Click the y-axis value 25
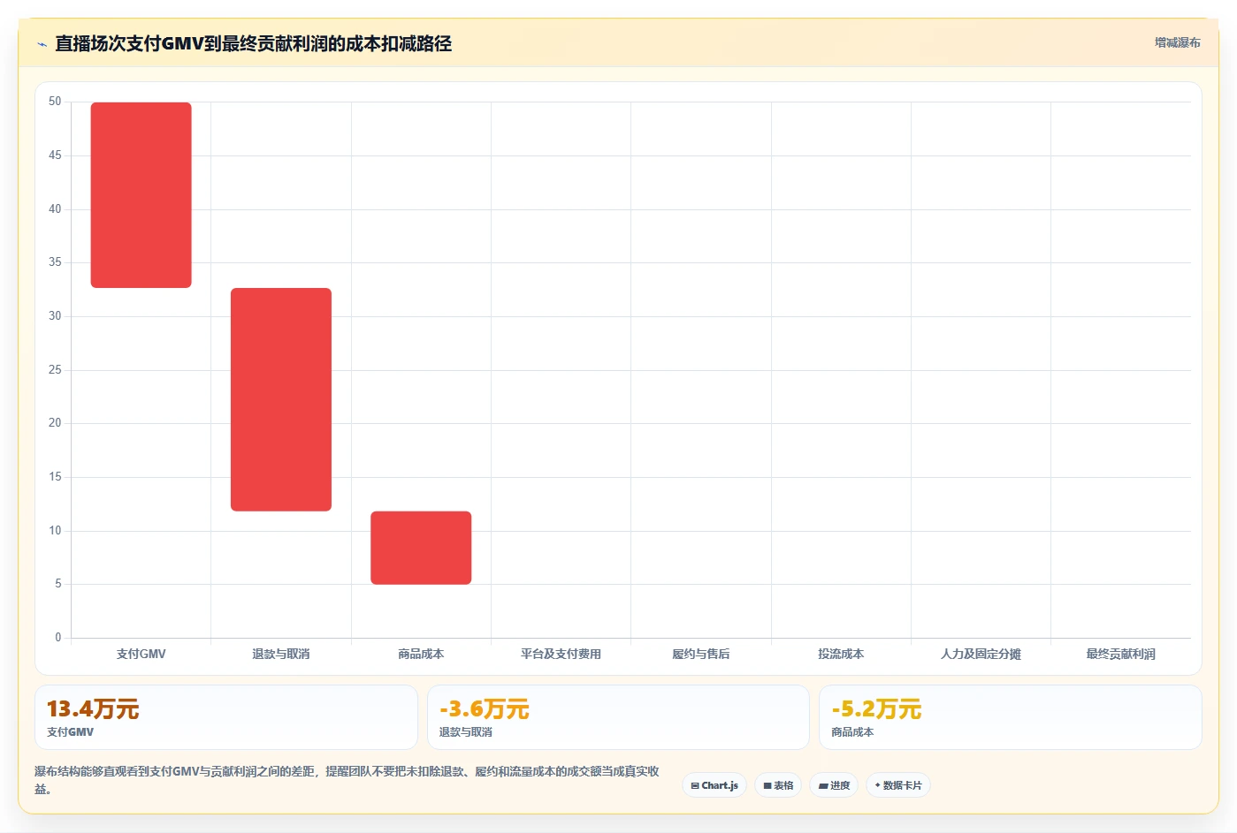Screen dimensions: 1237x833 click(x=55, y=369)
